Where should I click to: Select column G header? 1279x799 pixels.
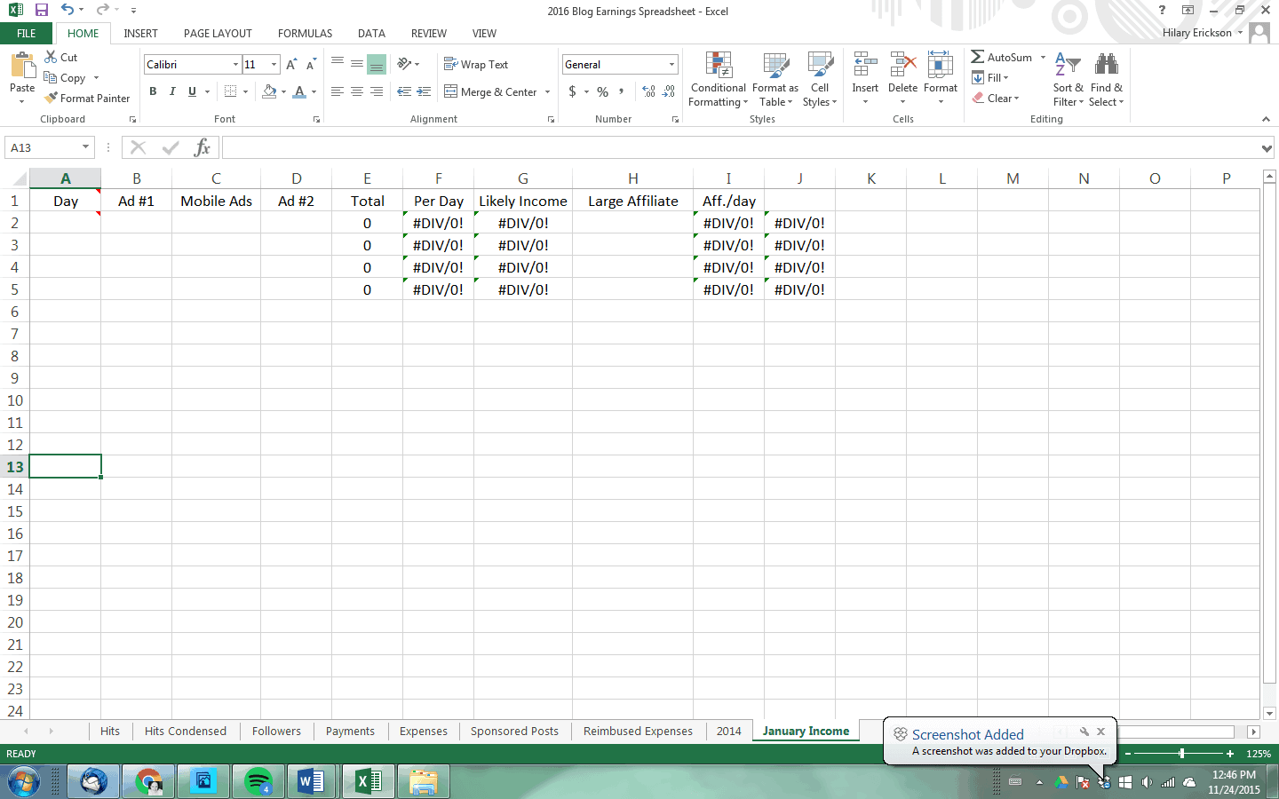pos(522,178)
